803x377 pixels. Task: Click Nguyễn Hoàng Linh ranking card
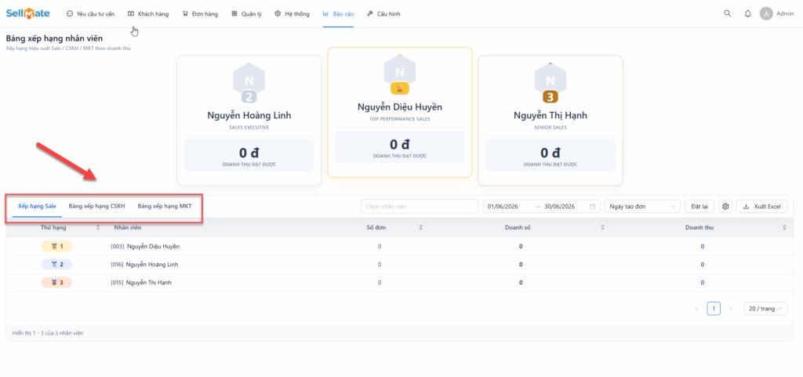pyautogui.click(x=249, y=120)
